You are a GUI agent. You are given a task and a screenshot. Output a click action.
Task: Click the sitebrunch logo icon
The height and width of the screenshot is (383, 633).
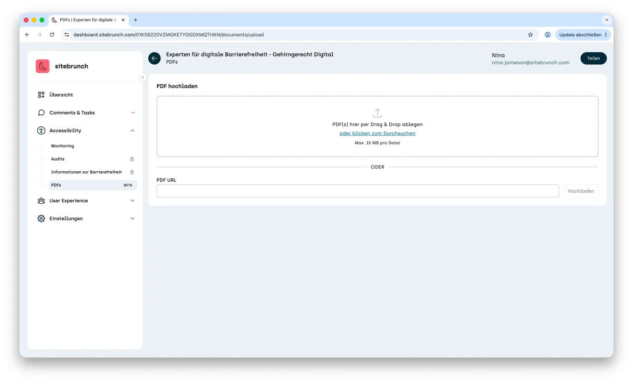[43, 66]
